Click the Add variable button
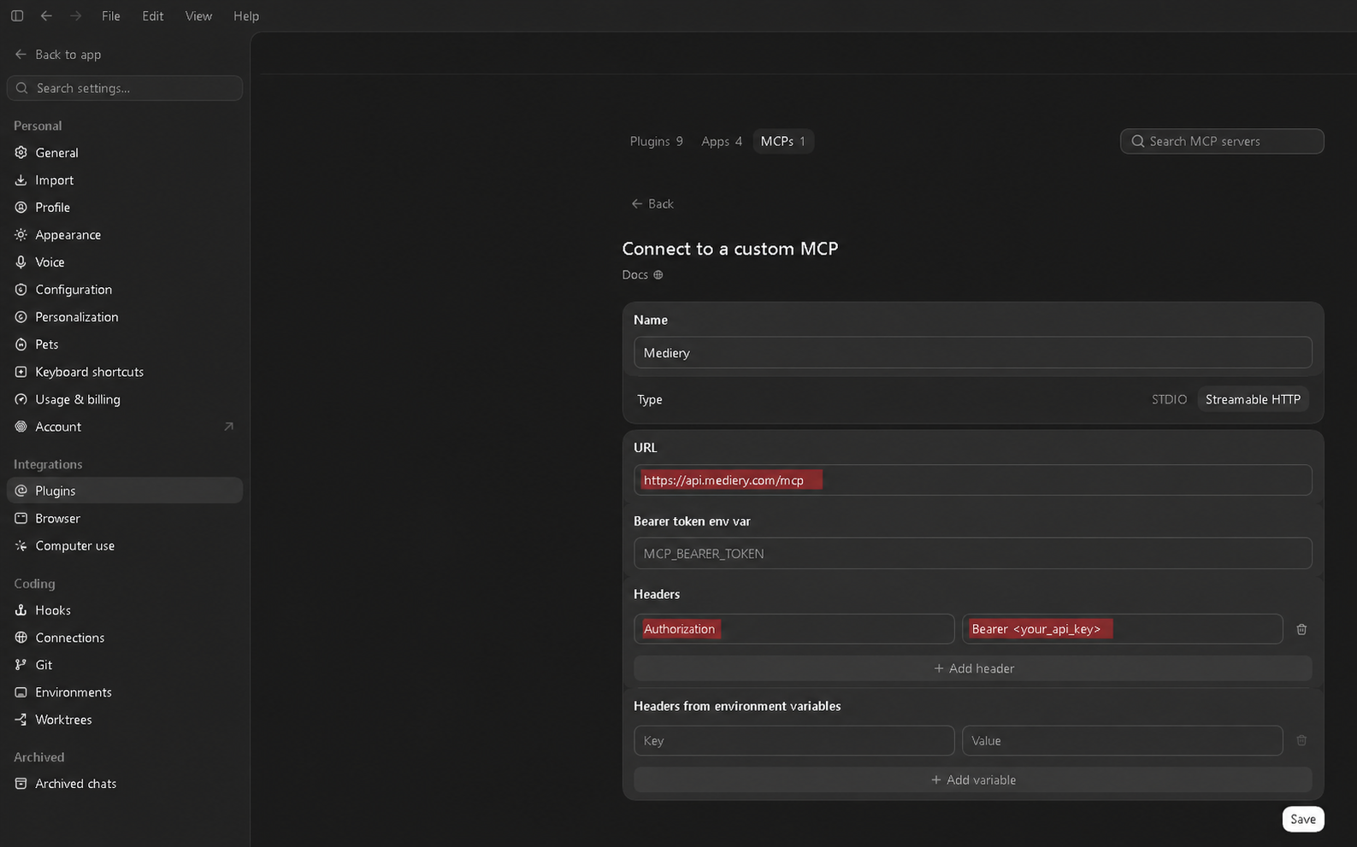This screenshot has width=1357, height=847. tap(973, 779)
